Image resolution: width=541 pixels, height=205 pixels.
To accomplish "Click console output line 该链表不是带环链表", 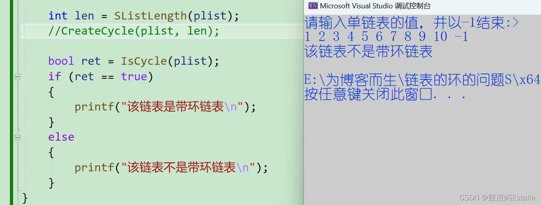I will pyautogui.click(x=369, y=52).
